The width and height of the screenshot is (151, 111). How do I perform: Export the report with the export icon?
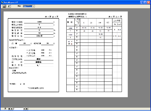9,6
